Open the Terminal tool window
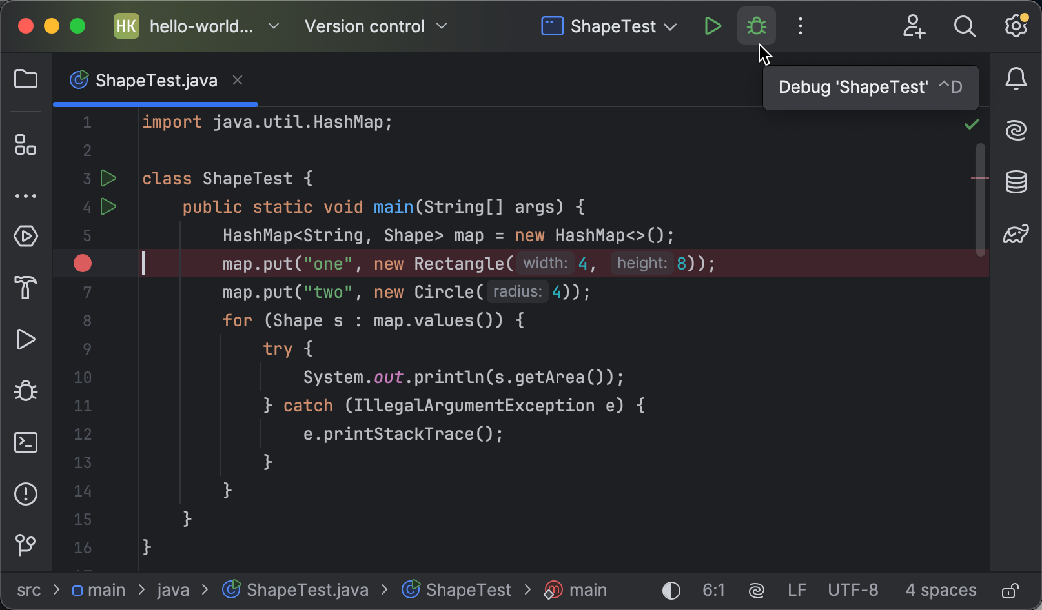 (x=26, y=442)
